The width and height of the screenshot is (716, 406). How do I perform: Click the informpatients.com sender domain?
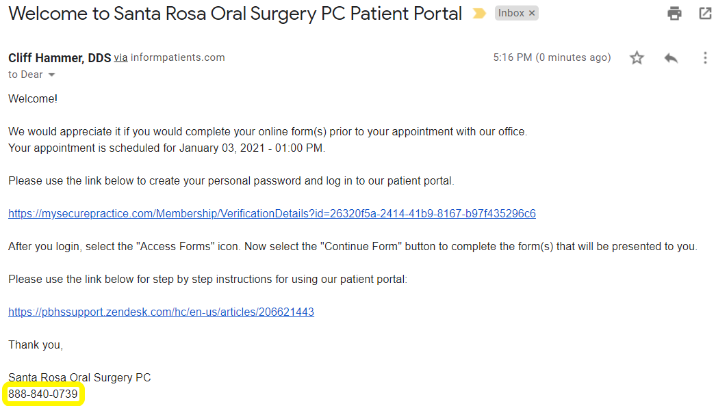click(x=178, y=57)
